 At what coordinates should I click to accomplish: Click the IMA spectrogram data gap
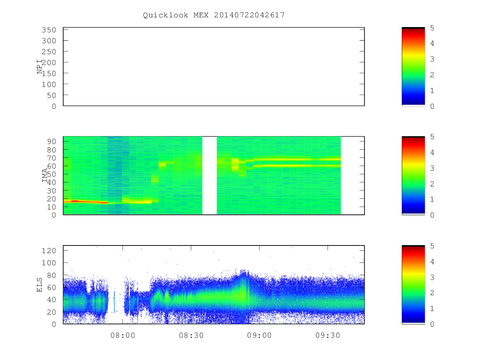(209, 176)
